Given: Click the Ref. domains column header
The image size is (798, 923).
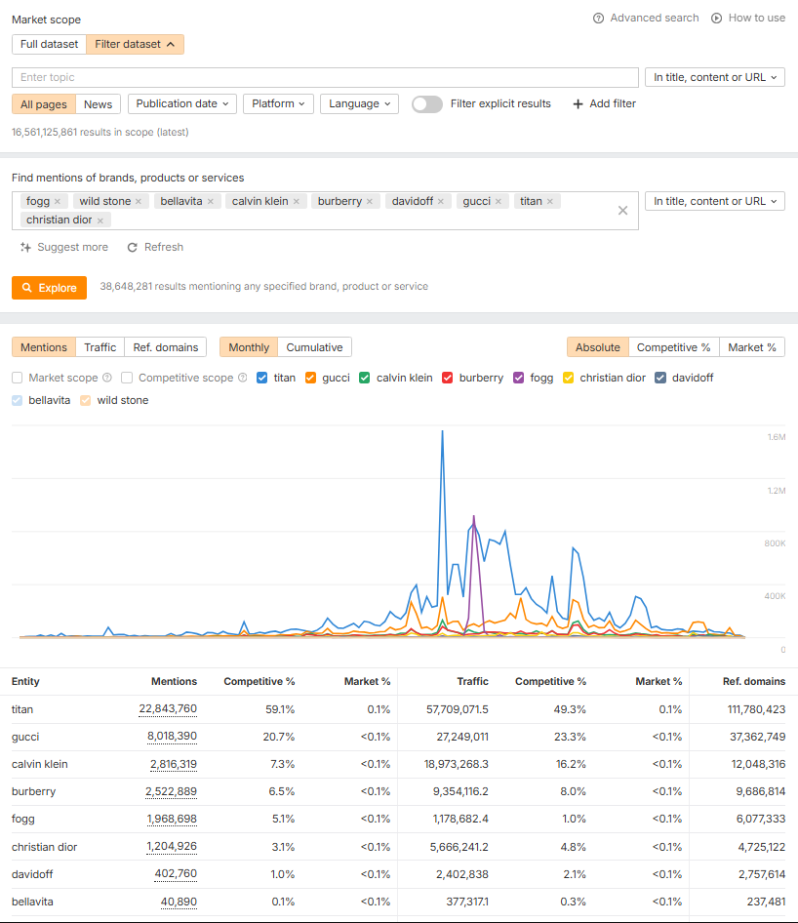Looking at the screenshot, I should point(754,681).
